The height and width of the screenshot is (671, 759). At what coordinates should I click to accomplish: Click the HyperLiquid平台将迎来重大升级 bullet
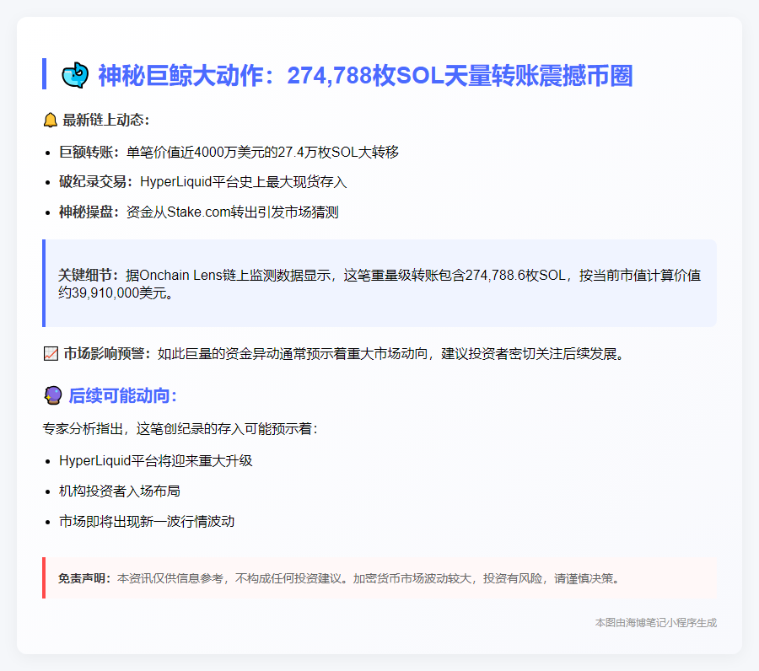click(x=155, y=460)
